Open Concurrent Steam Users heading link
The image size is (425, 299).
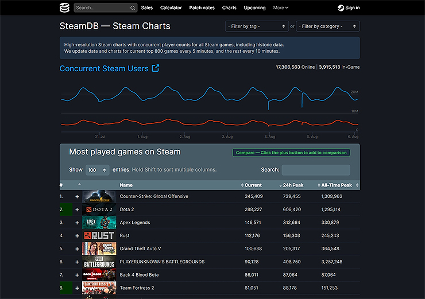click(104, 68)
